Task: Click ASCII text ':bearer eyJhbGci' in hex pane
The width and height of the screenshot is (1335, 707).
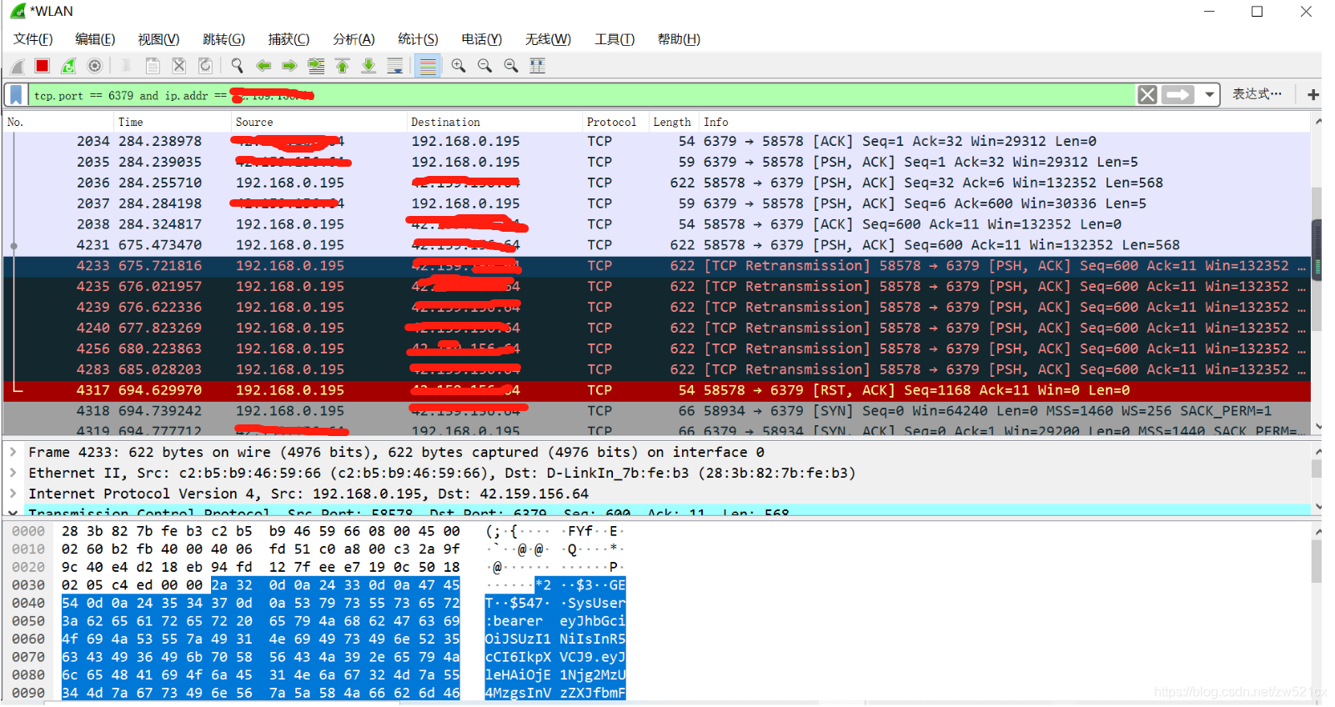Action: click(x=555, y=621)
